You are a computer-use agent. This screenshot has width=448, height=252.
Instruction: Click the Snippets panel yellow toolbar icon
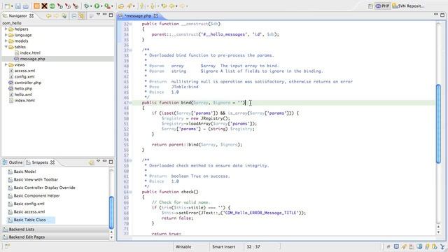point(91,162)
